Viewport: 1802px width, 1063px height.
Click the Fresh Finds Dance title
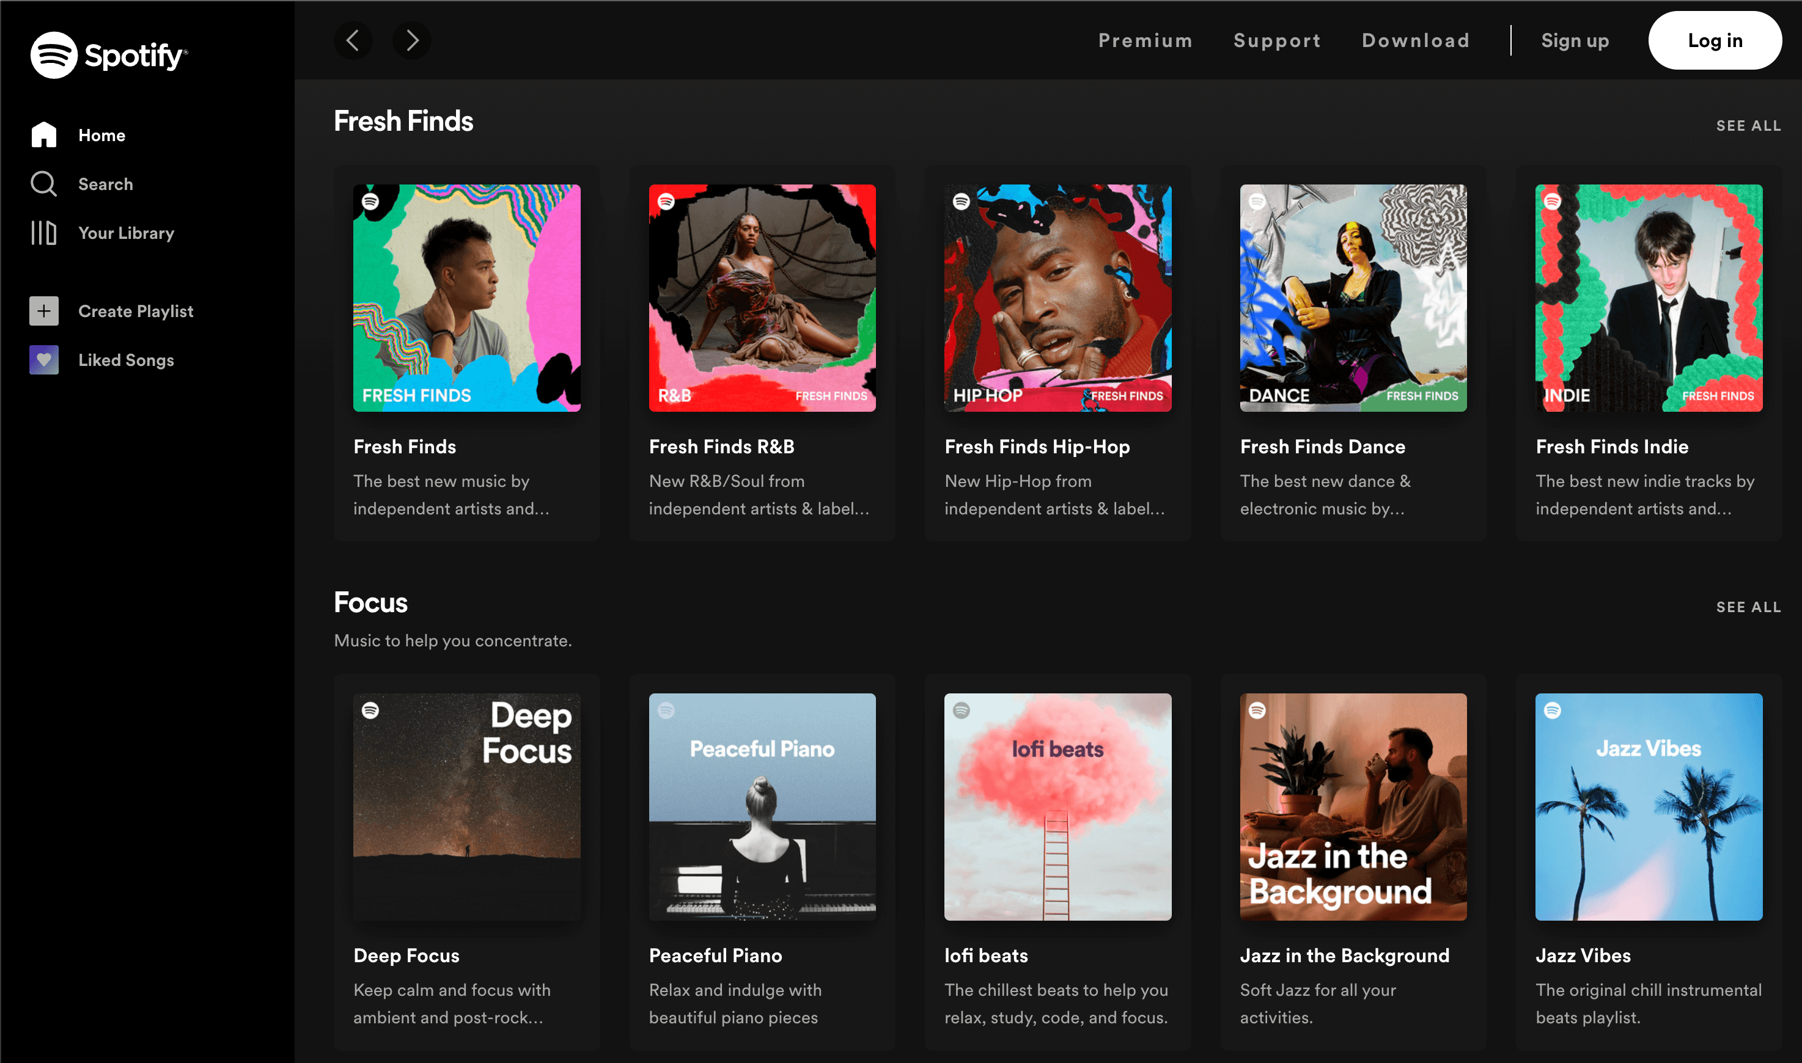[1323, 447]
